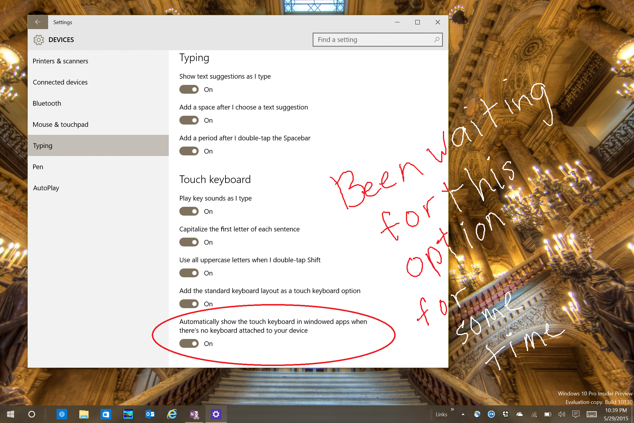The image size is (634, 423).
Task: Open the Windows Store taskbar icon
Action: point(106,414)
